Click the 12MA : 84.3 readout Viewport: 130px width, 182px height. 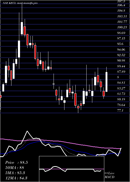pos(16,178)
